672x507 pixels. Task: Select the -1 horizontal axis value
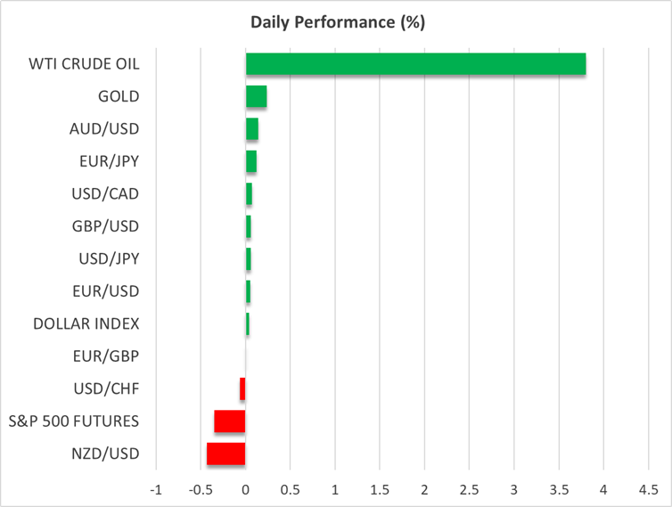point(155,491)
